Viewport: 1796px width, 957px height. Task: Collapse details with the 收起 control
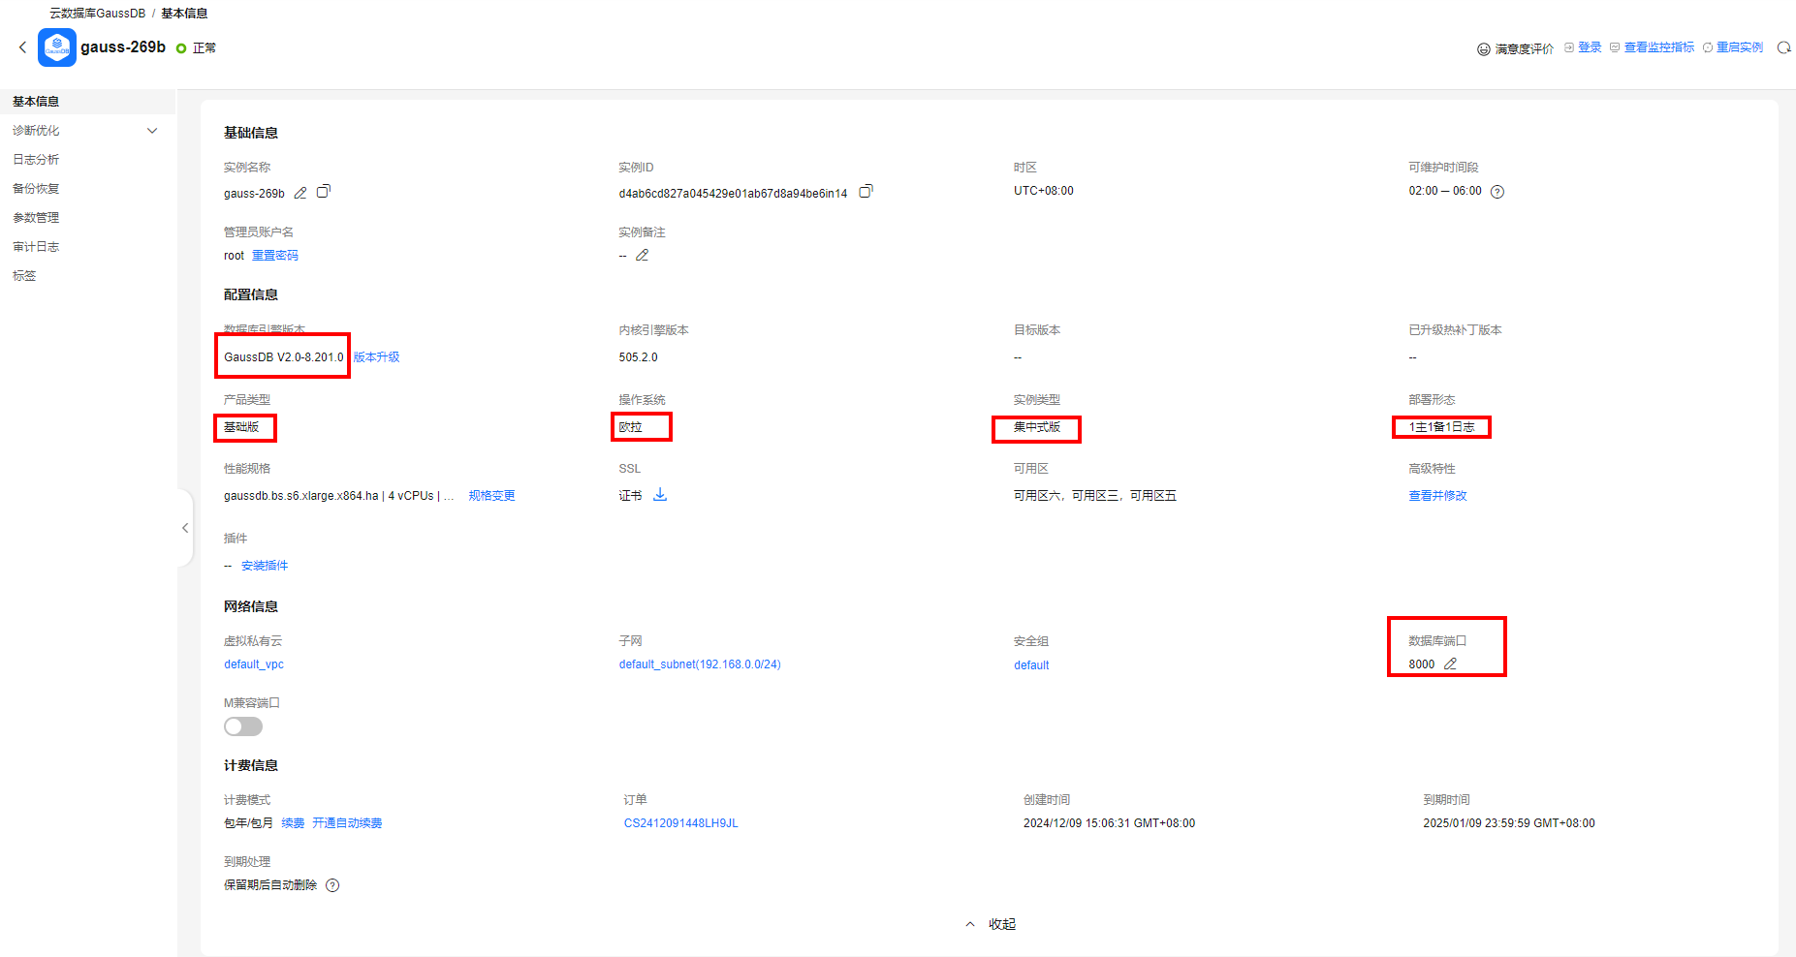pos(992,924)
